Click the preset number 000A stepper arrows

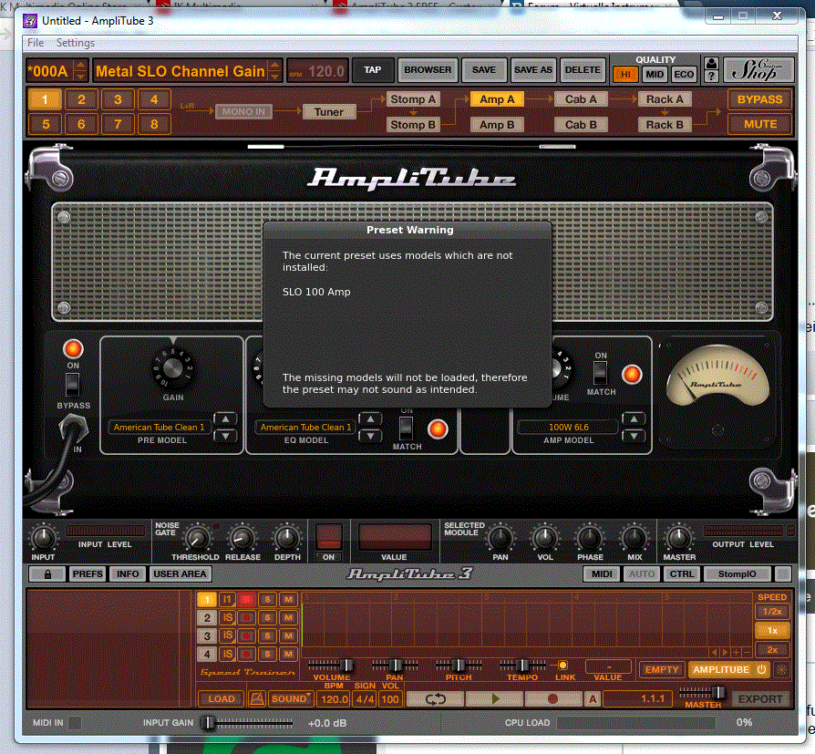point(80,70)
